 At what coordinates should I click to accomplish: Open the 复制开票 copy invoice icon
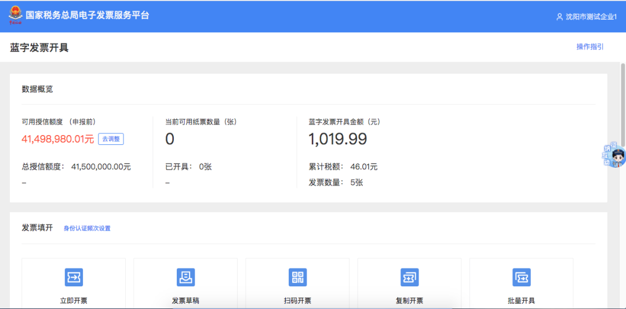point(409,277)
